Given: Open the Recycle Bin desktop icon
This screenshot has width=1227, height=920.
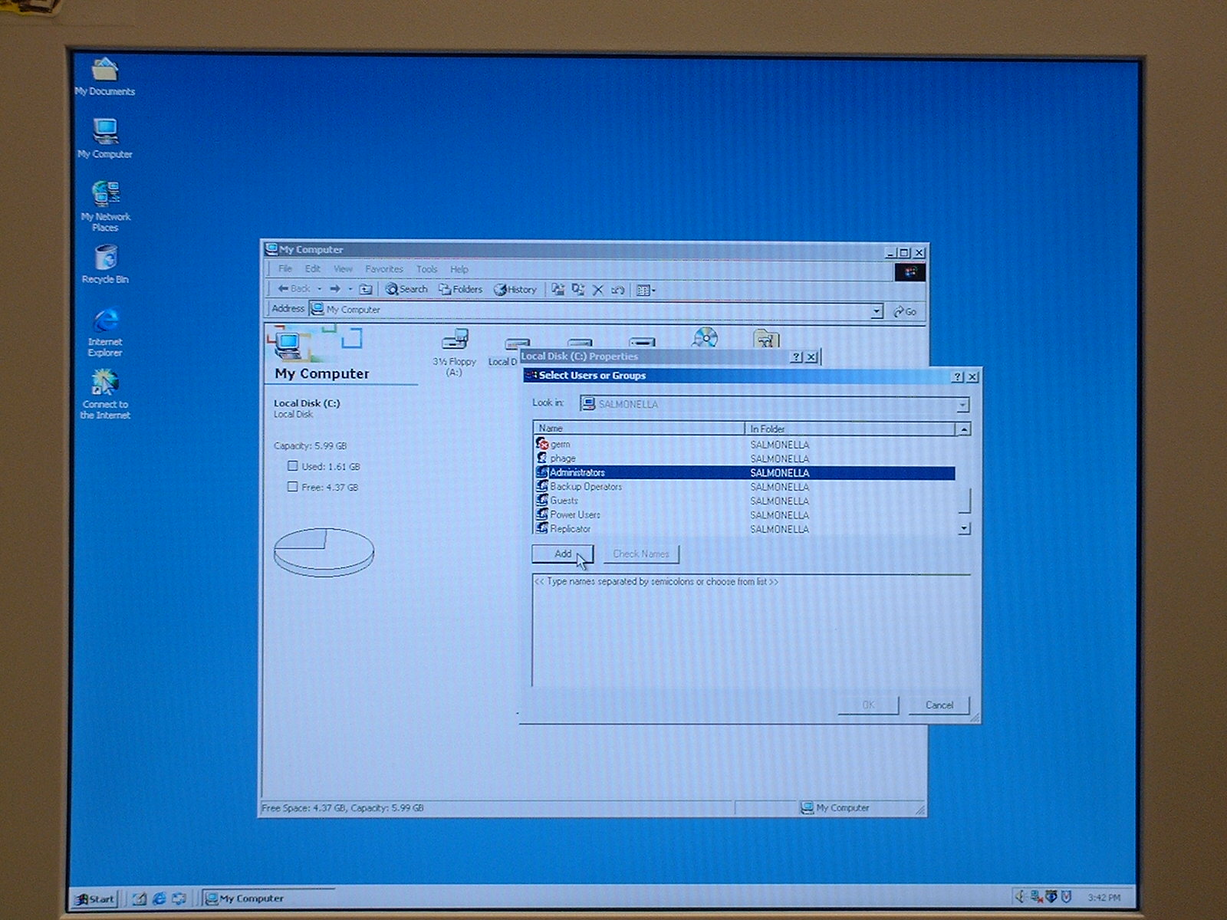Looking at the screenshot, I should (106, 259).
